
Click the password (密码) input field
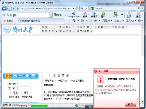(24, 88)
